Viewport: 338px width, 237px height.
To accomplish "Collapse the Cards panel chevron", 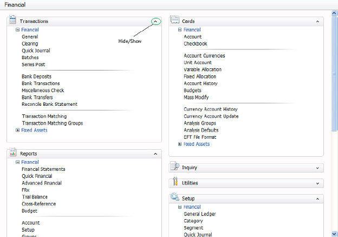I will tap(317, 21).
